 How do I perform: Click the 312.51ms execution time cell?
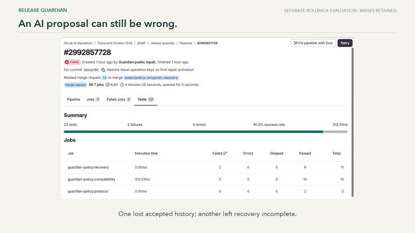(x=142, y=180)
